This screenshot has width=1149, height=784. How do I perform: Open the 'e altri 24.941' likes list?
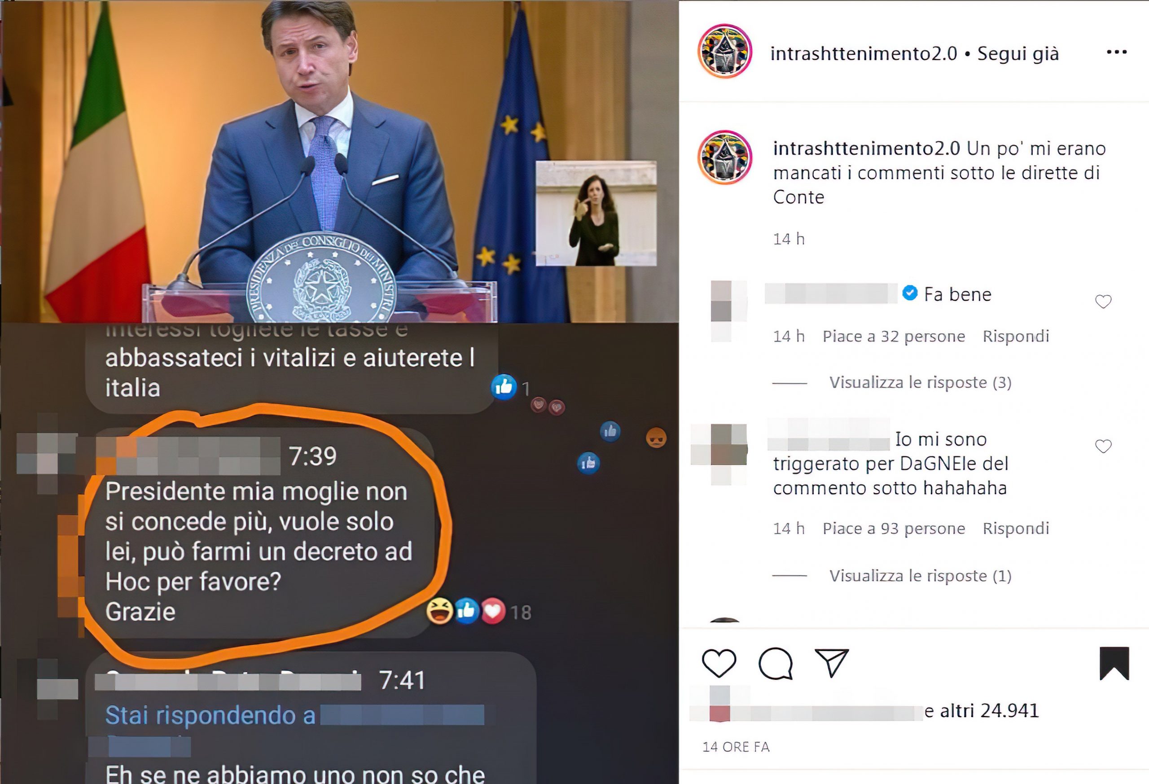[982, 711]
